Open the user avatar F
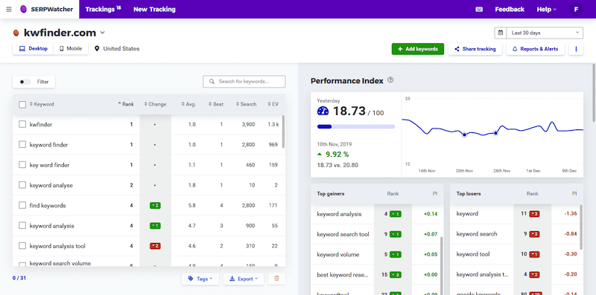The height and width of the screenshot is (295, 596). [x=576, y=9]
